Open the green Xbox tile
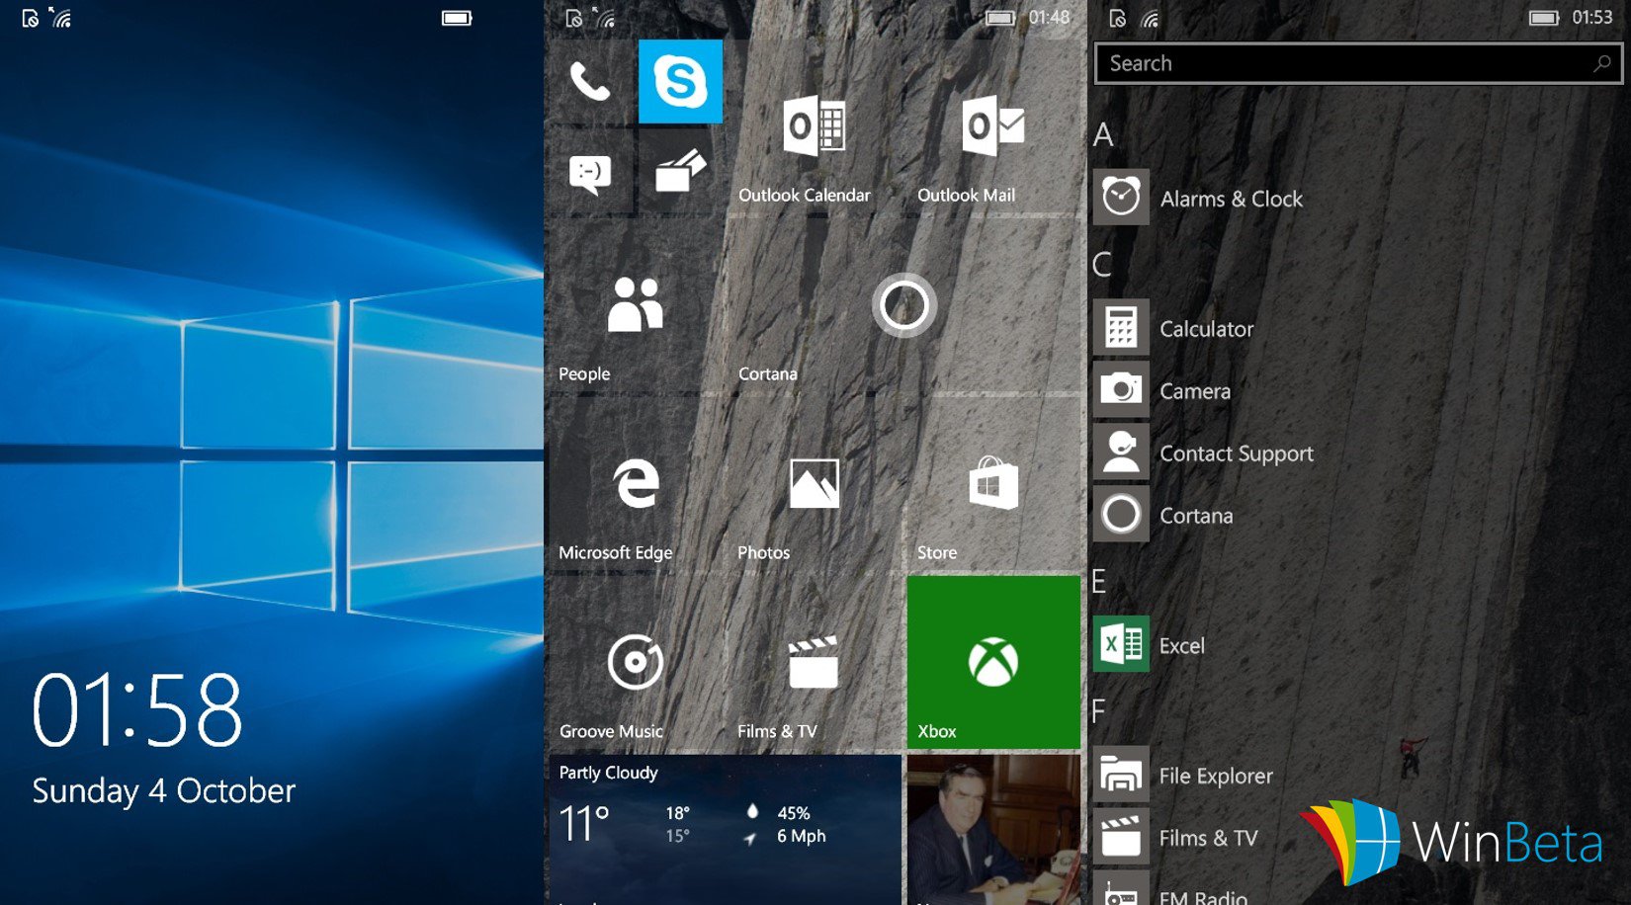Viewport: 1631px width, 905px height. coord(993,663)
